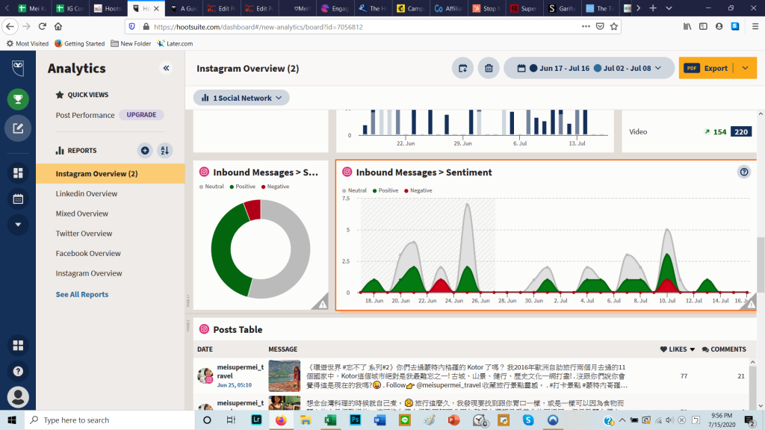Screen dimensions: 765x430
Task: Select Linkedin Overview report
Action: (x=87, y=193)
